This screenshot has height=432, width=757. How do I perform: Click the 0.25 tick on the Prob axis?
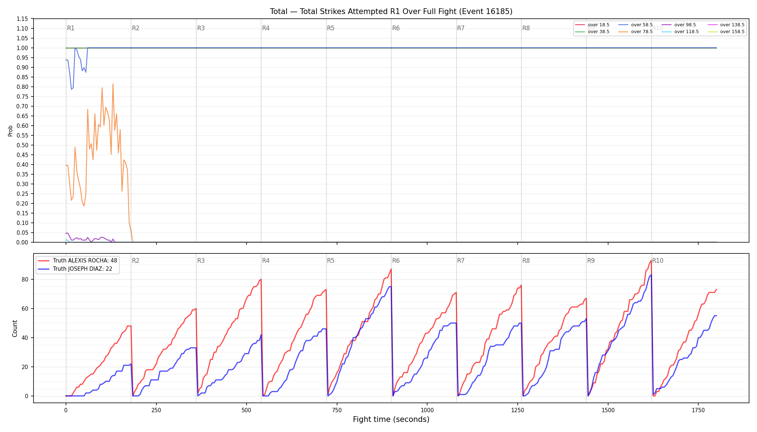[x=22, y=194]
